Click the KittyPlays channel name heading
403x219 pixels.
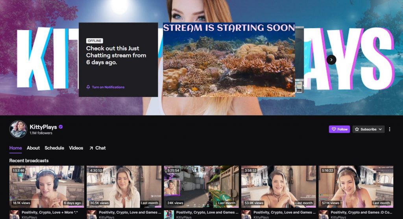[43, 127]
